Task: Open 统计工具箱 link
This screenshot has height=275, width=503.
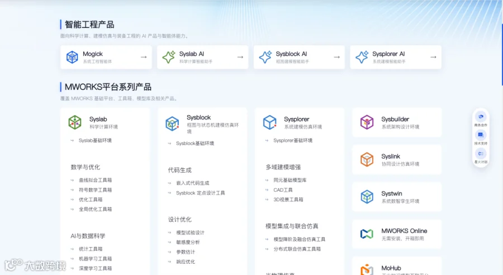Action: 91,249
